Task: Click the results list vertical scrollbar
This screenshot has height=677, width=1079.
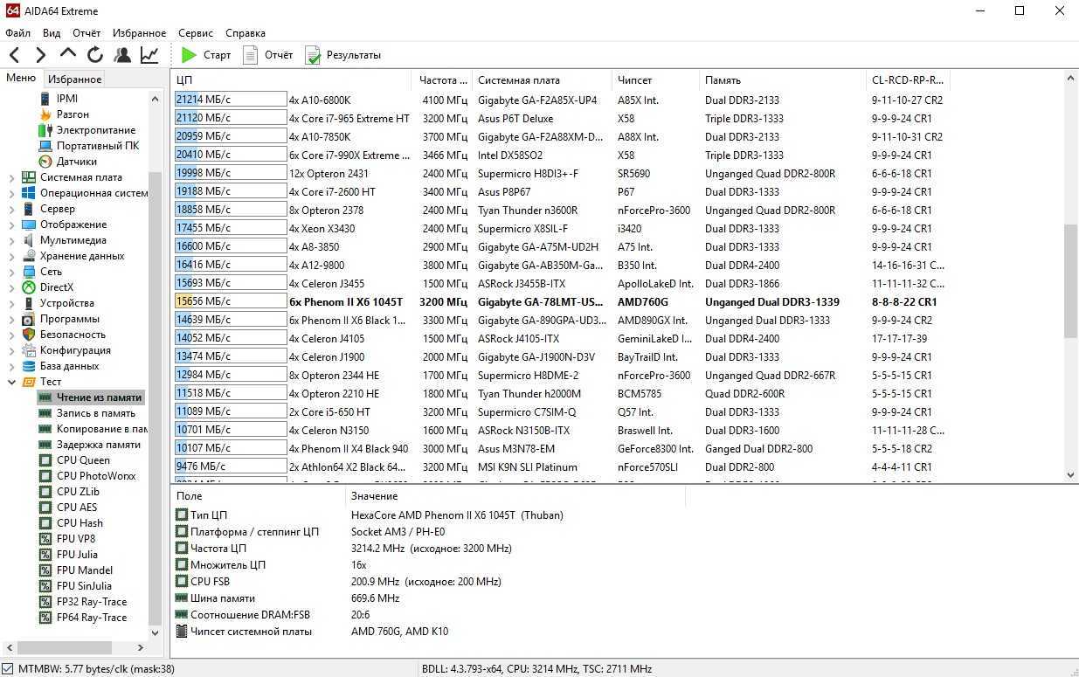Action: click(1071, 280)
